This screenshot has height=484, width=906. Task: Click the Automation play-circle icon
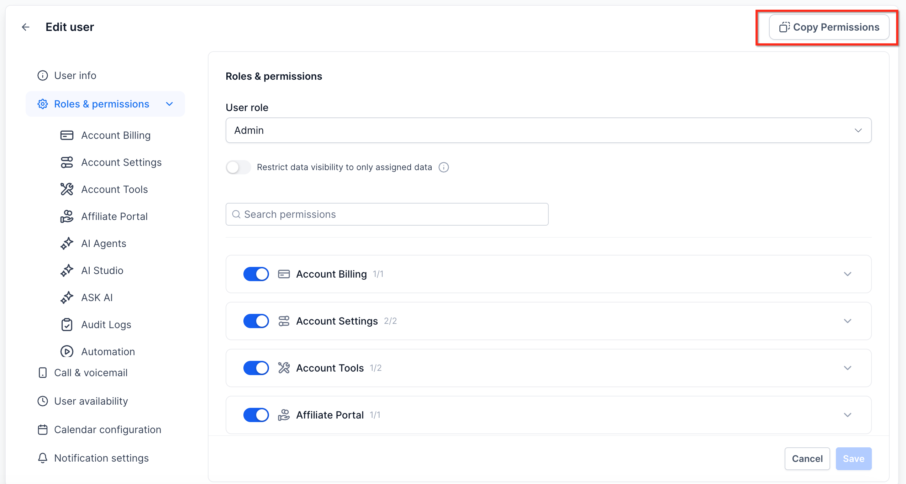pyautogui.click(x=67, y=352)
